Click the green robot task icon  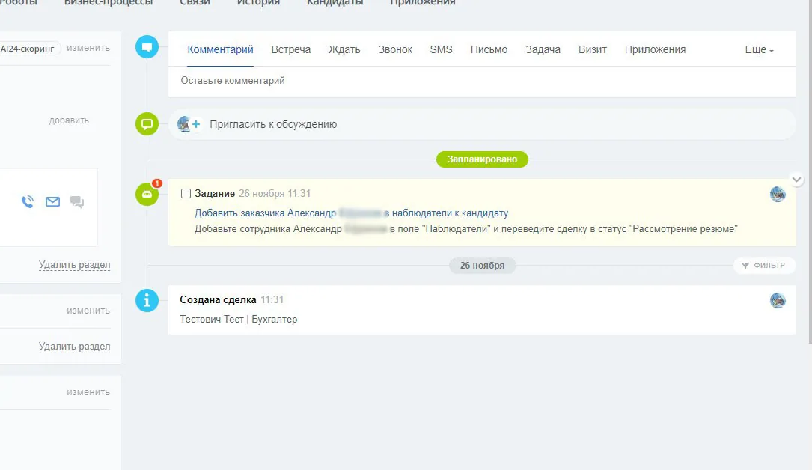click(x=147, y=194)
